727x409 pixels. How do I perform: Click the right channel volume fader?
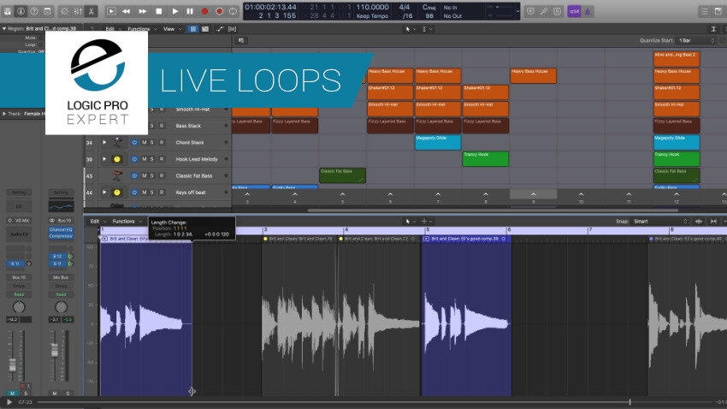pyautogui.click(x=54, y=350)
